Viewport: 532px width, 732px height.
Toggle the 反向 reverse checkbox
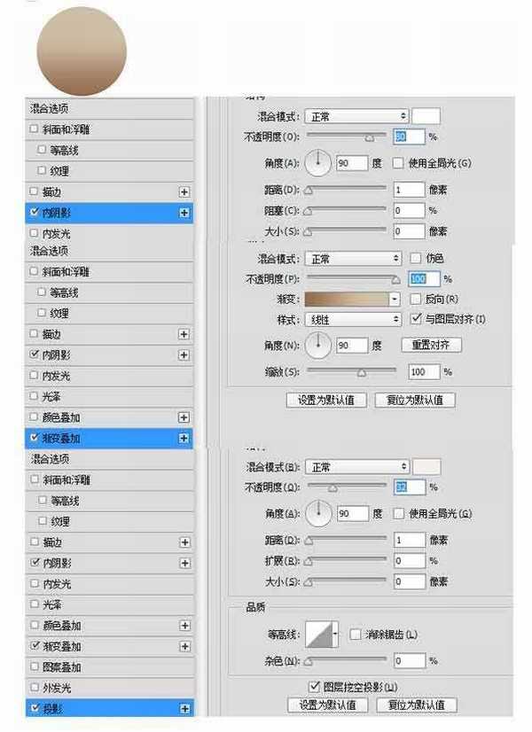tap(416, 300)
